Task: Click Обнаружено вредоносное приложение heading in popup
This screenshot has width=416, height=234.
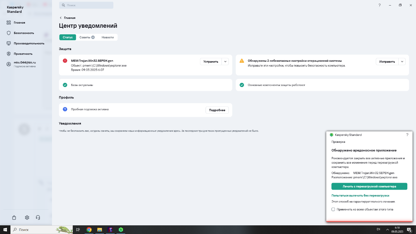Action: pyautogui.click(x=364, y=150)
